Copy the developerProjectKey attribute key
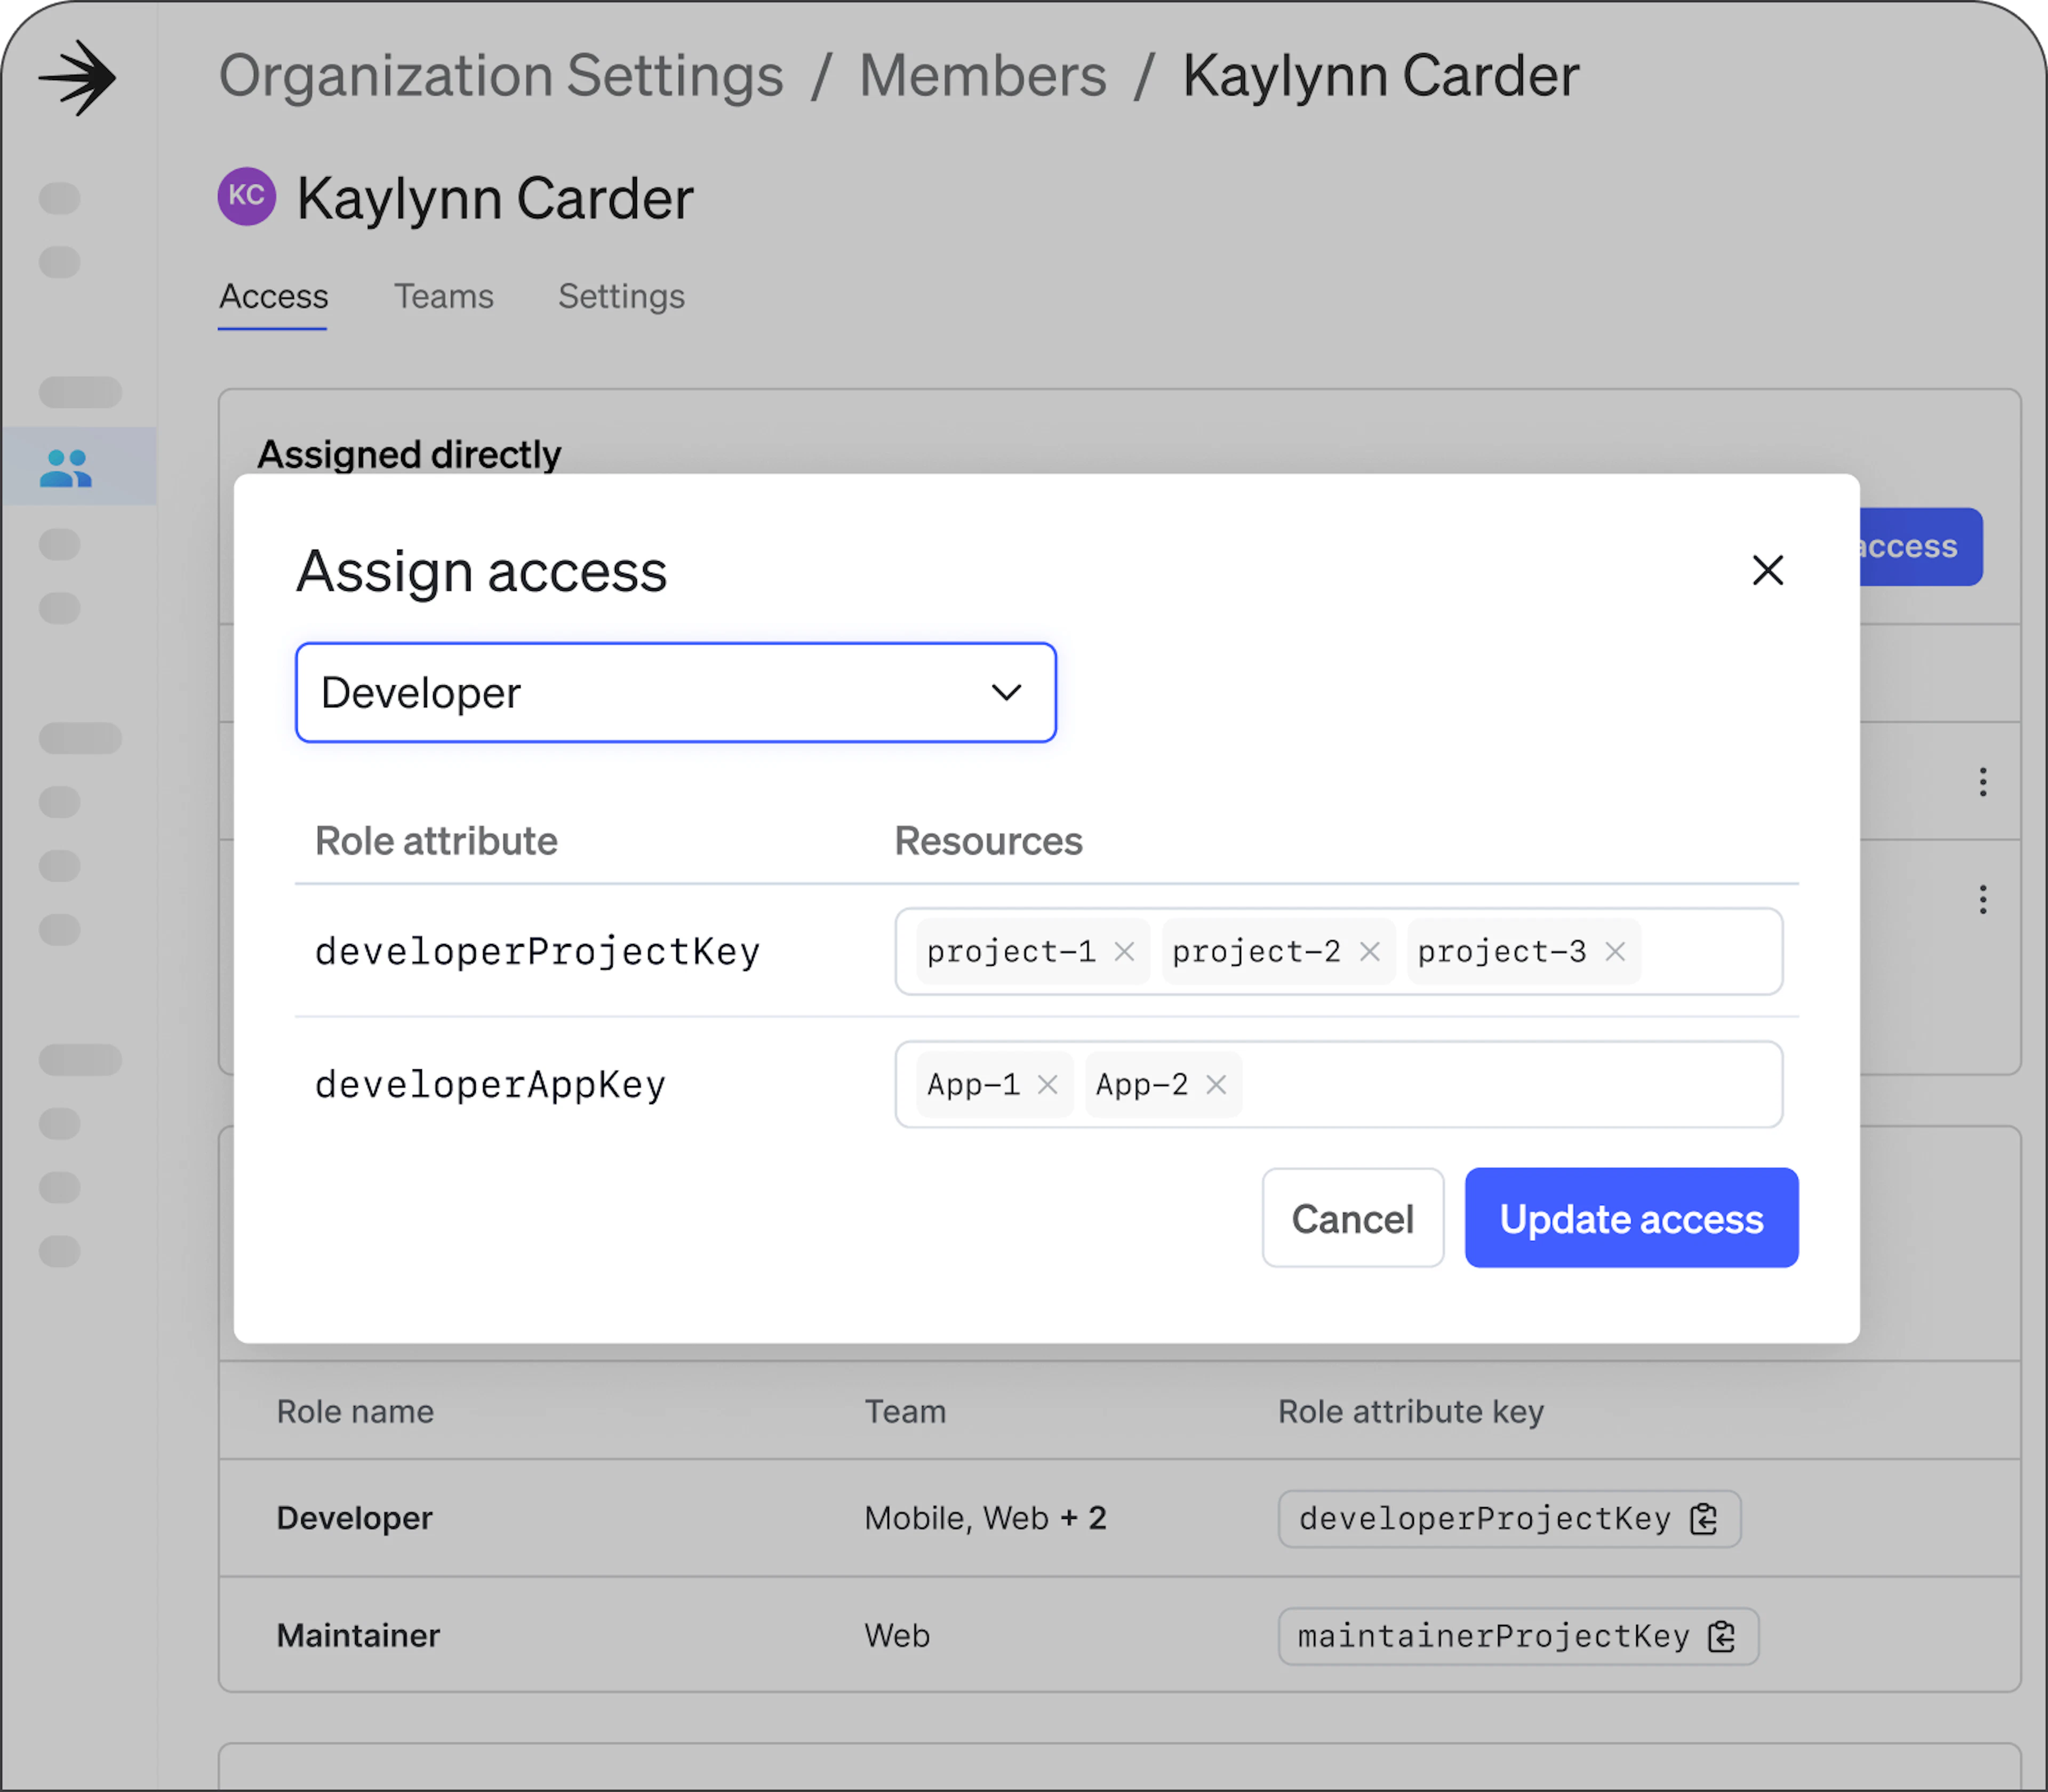The height and width of the screenshot is (1792, 2048). tap(1704, 1518)
